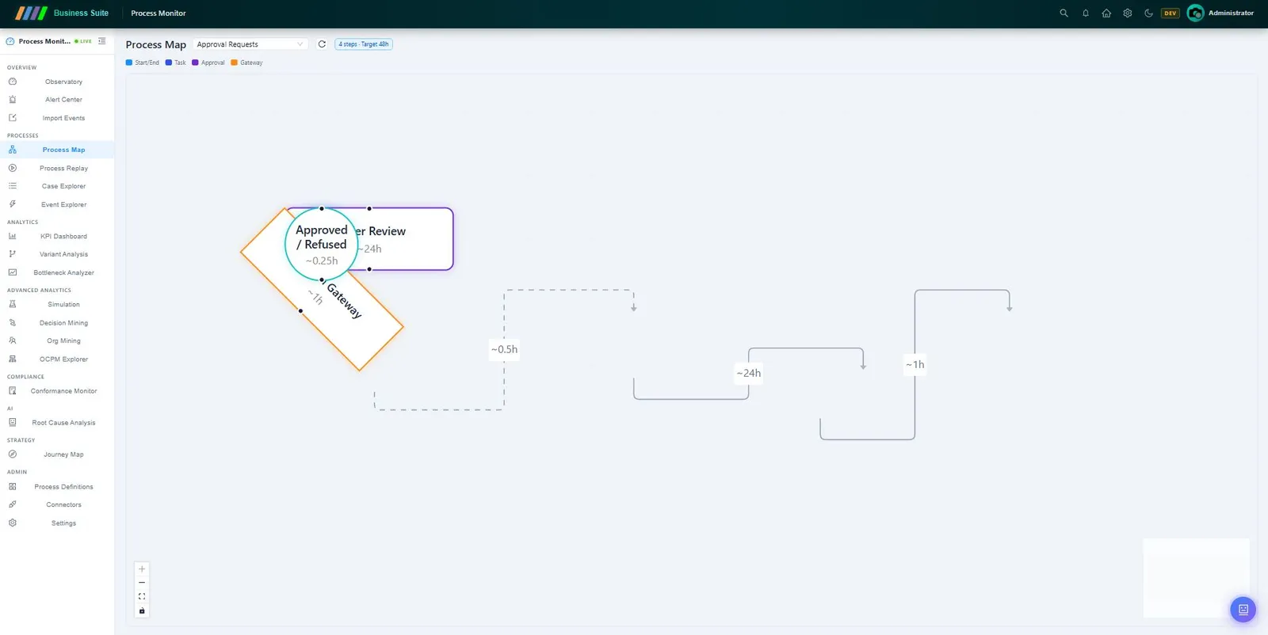Viewport: 1268px width, 635px height.
Task: Click the Conformance Monitor icon
Action: pyautogui.click(x=12, y=390)
